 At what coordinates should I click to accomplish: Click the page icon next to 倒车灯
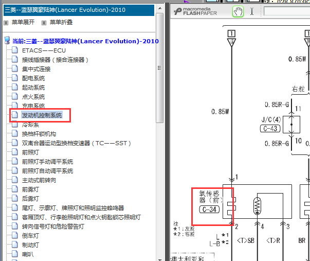tap(15, 235)
